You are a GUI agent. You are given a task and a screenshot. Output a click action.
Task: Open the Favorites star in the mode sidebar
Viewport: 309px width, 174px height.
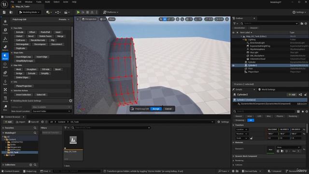[x=5, y=22]
